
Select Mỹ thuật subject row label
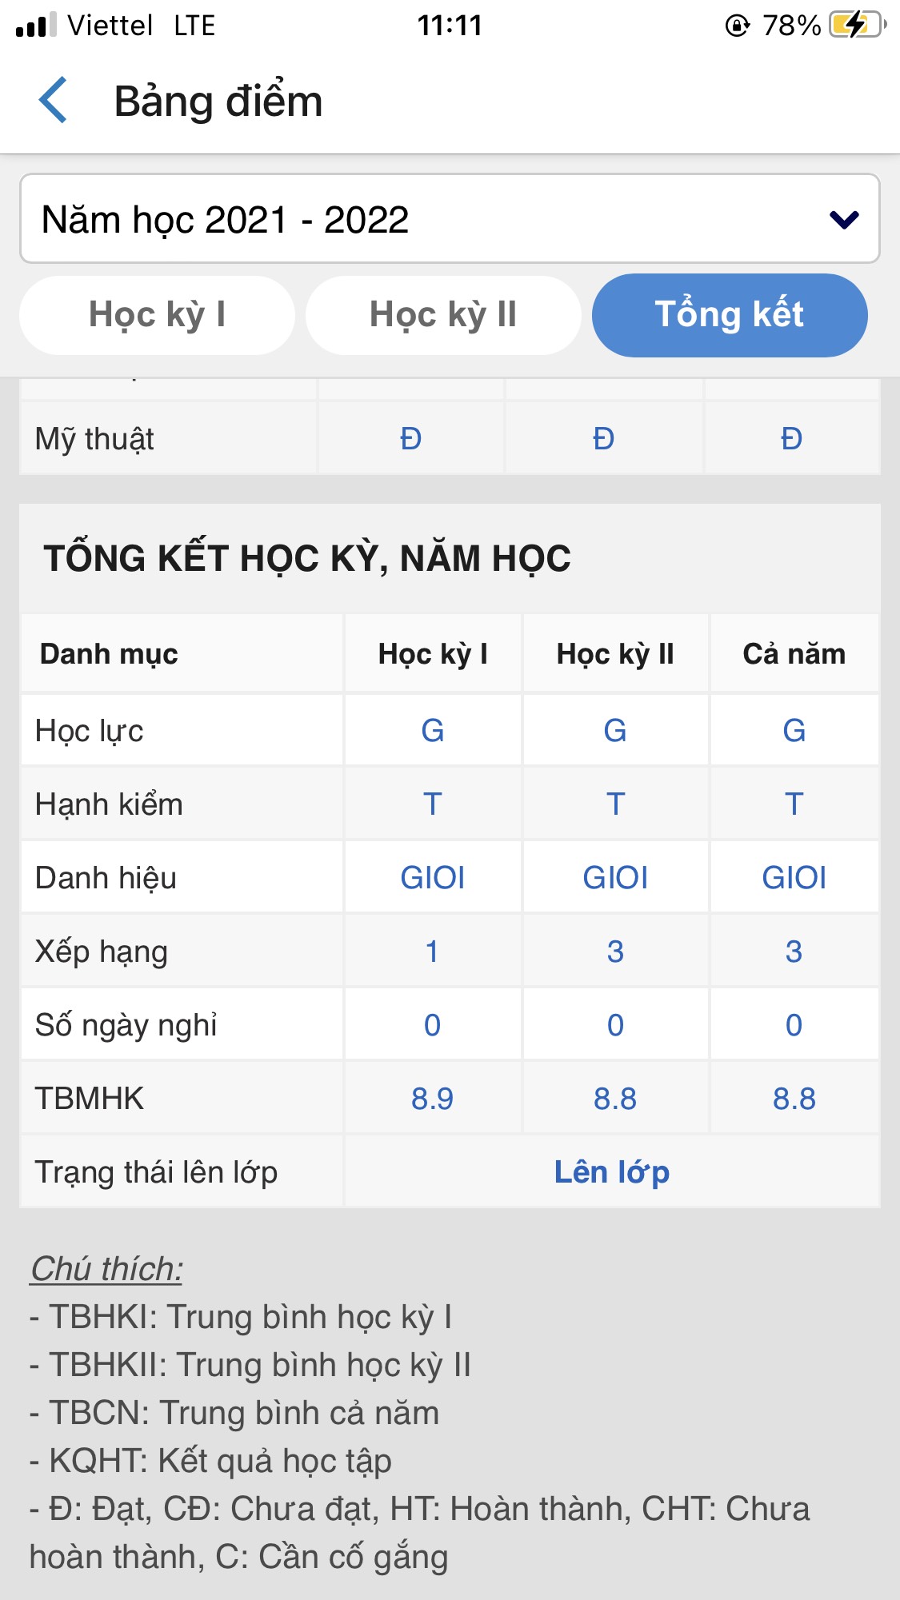click(x=94, y=439)
